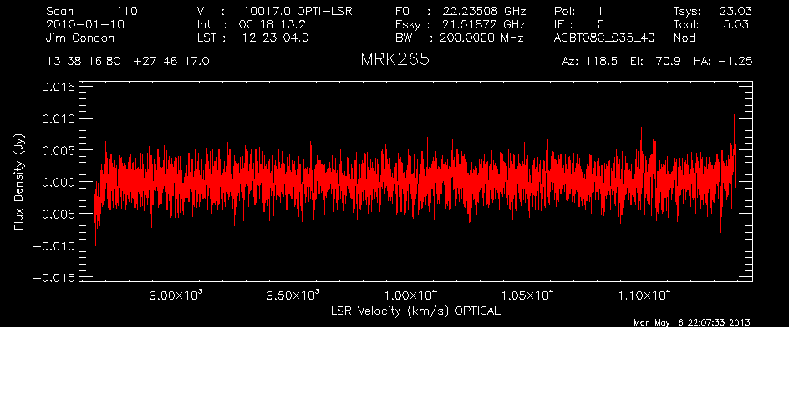Click the bandwidth 200.0000 MHz

[x=481, y=38]
